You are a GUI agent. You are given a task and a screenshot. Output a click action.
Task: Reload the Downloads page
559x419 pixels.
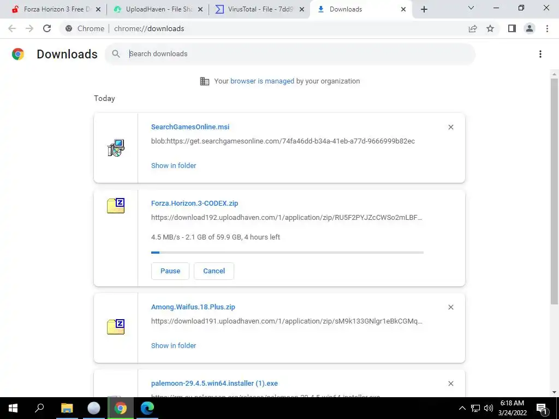[47, 28]
